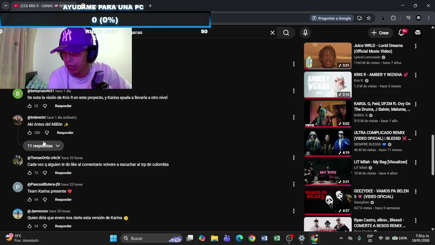Viewport: 435px width, 245px height.
Task: Open options for the KAROL G, Feid video
Action: pyautogui.click(x=416, y=104)
